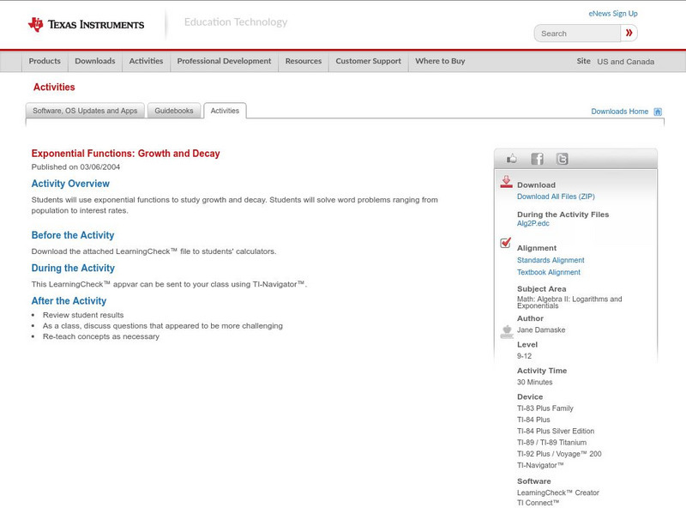Expand the Professional Development menu
Screen dimensions: 686x508
click(224, 61)
